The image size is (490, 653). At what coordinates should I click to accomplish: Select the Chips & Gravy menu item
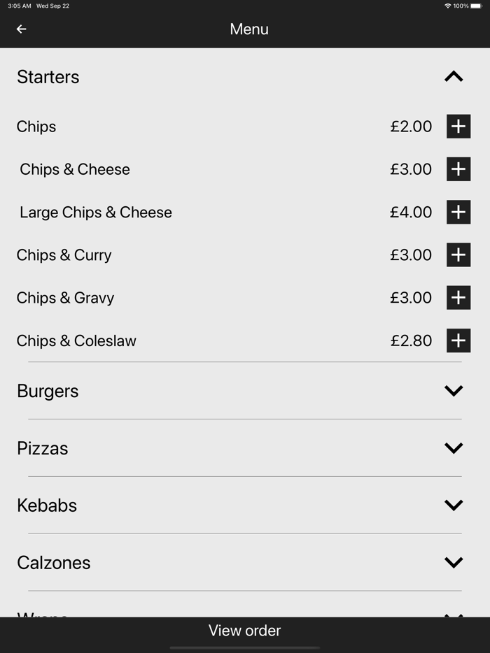pyautogui.click(x=65, y=297)
